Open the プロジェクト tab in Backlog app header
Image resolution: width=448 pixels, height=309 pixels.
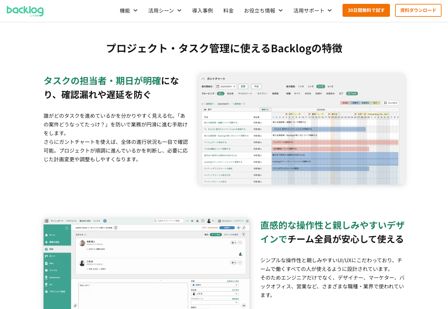pos(71,221)
